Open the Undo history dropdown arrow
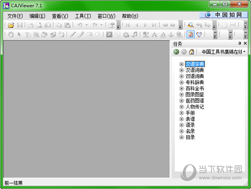The width and height of the screenshot is (251, 189). pos(87,25)
